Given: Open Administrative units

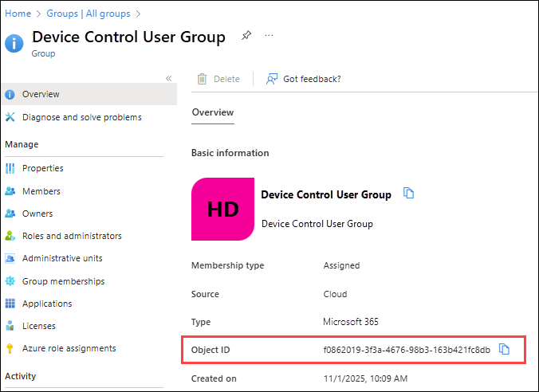Looking at the screenshot, I should point(62,258).
